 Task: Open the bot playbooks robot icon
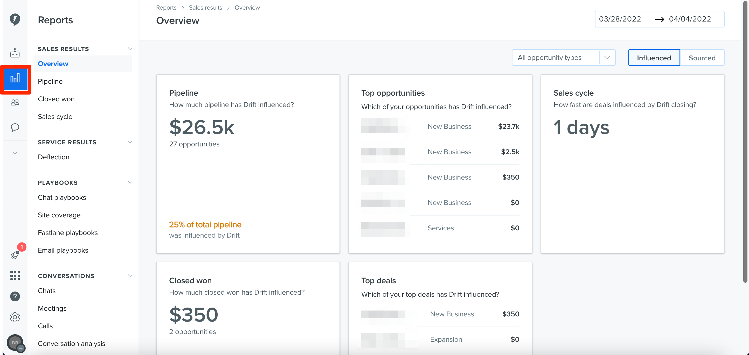coord(15,53)
